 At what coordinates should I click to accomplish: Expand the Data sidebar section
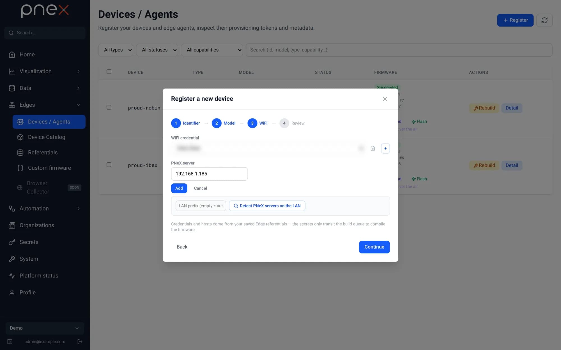click(x=45, y=88)
